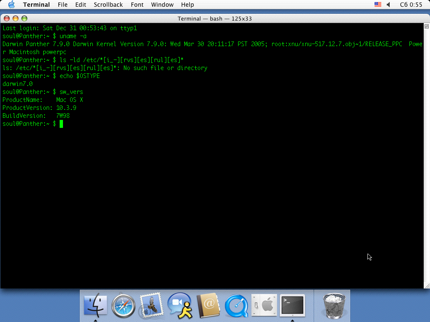This screenshot has height=322, width=430.
Task: Click the 'uname -a' command text
Action: [73, 36]
